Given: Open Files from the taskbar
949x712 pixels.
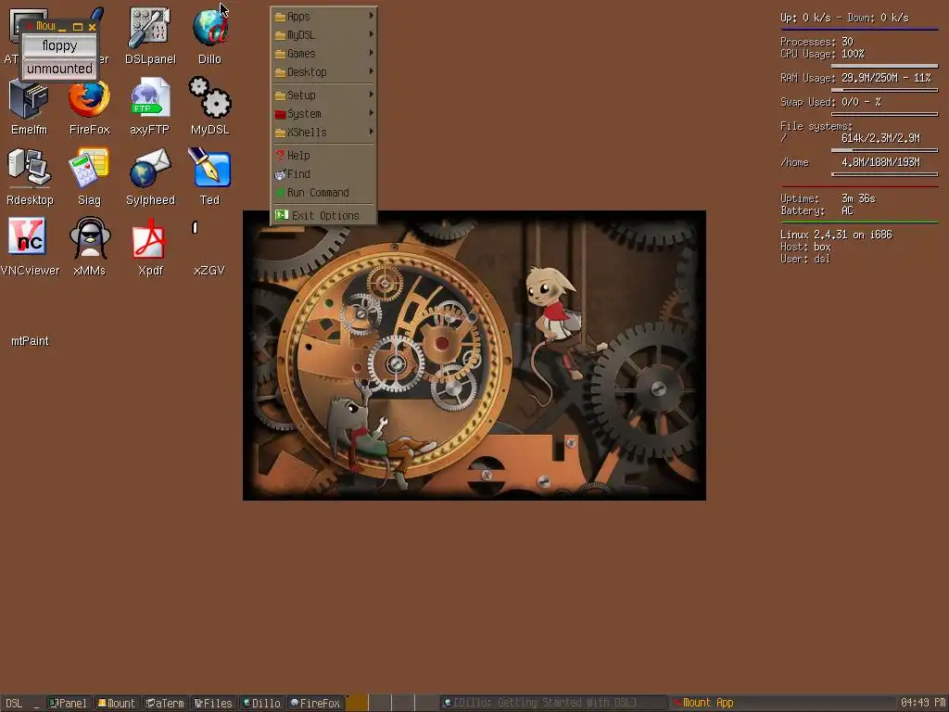Looking at the screenshot, I should [x=213, y=703].
